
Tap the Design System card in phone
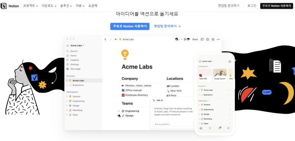click(220, 76)
